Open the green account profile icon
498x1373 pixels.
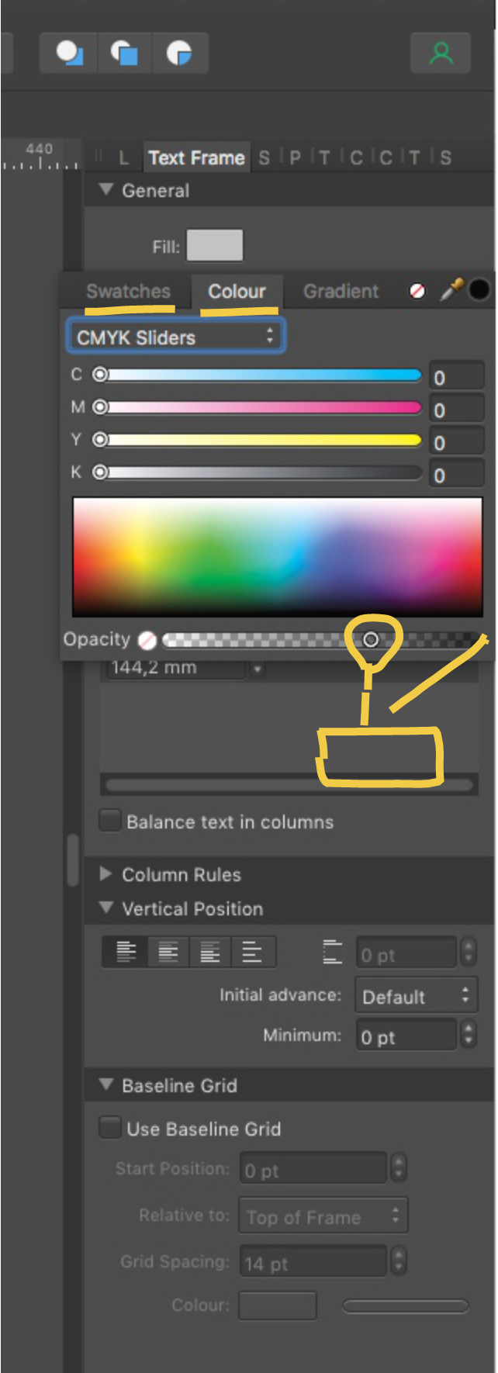coord(441,53)
